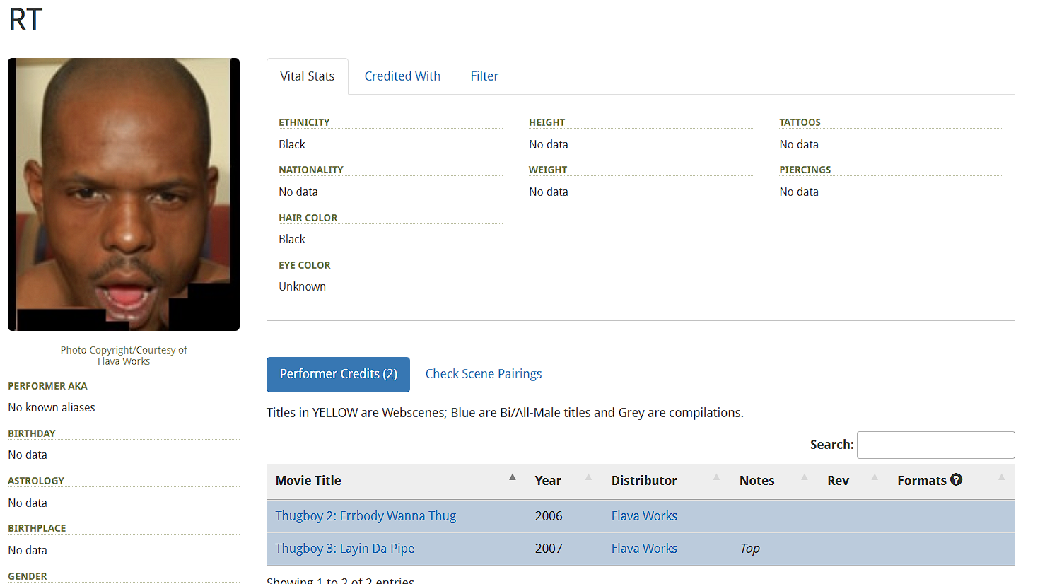Click the No known aliases text
Viewport: 1040px width, 584px height.
[x=52, y=407]
